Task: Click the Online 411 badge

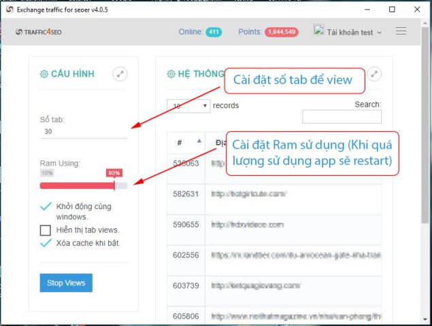Action: click(214, 32)
